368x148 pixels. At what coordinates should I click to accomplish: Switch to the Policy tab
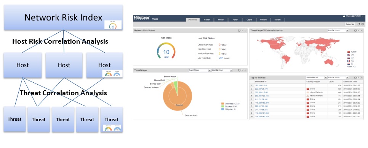tap(235, 20)
